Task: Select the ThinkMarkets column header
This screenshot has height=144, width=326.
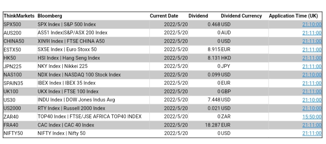Action: pyautogui.click(x=19, y=16)
